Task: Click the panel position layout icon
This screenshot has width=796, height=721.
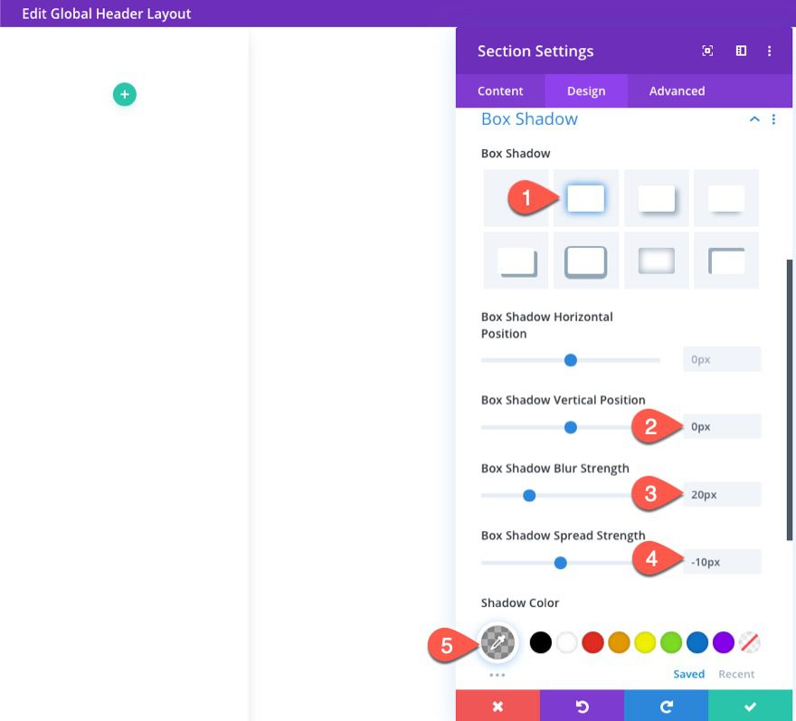Action: [x=740, y=51]
